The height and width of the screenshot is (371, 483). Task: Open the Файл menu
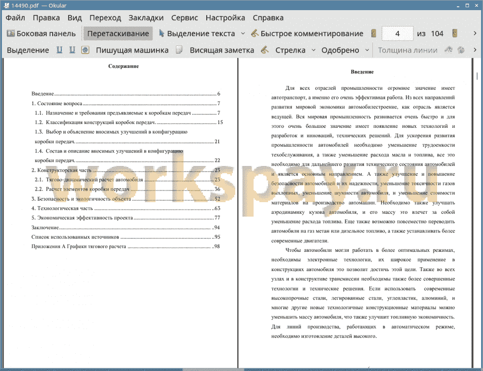[x=15, y=17]
